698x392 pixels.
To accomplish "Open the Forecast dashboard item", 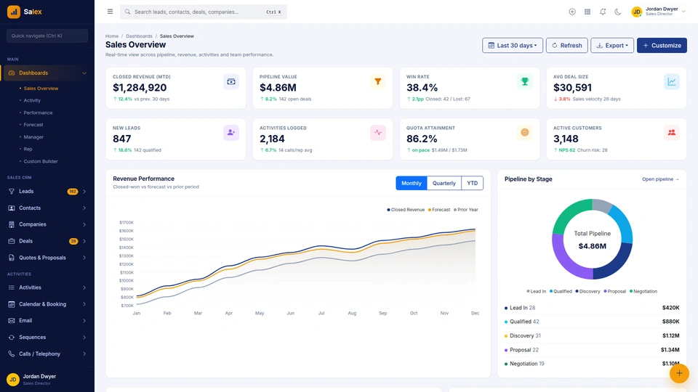I will (33, 125).
